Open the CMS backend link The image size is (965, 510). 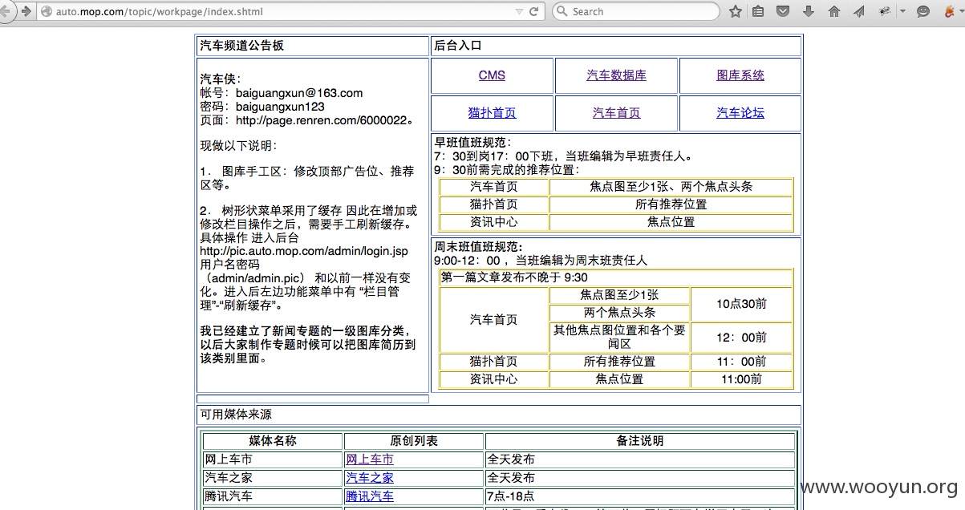pyautogui.click(x=492, y=75)
